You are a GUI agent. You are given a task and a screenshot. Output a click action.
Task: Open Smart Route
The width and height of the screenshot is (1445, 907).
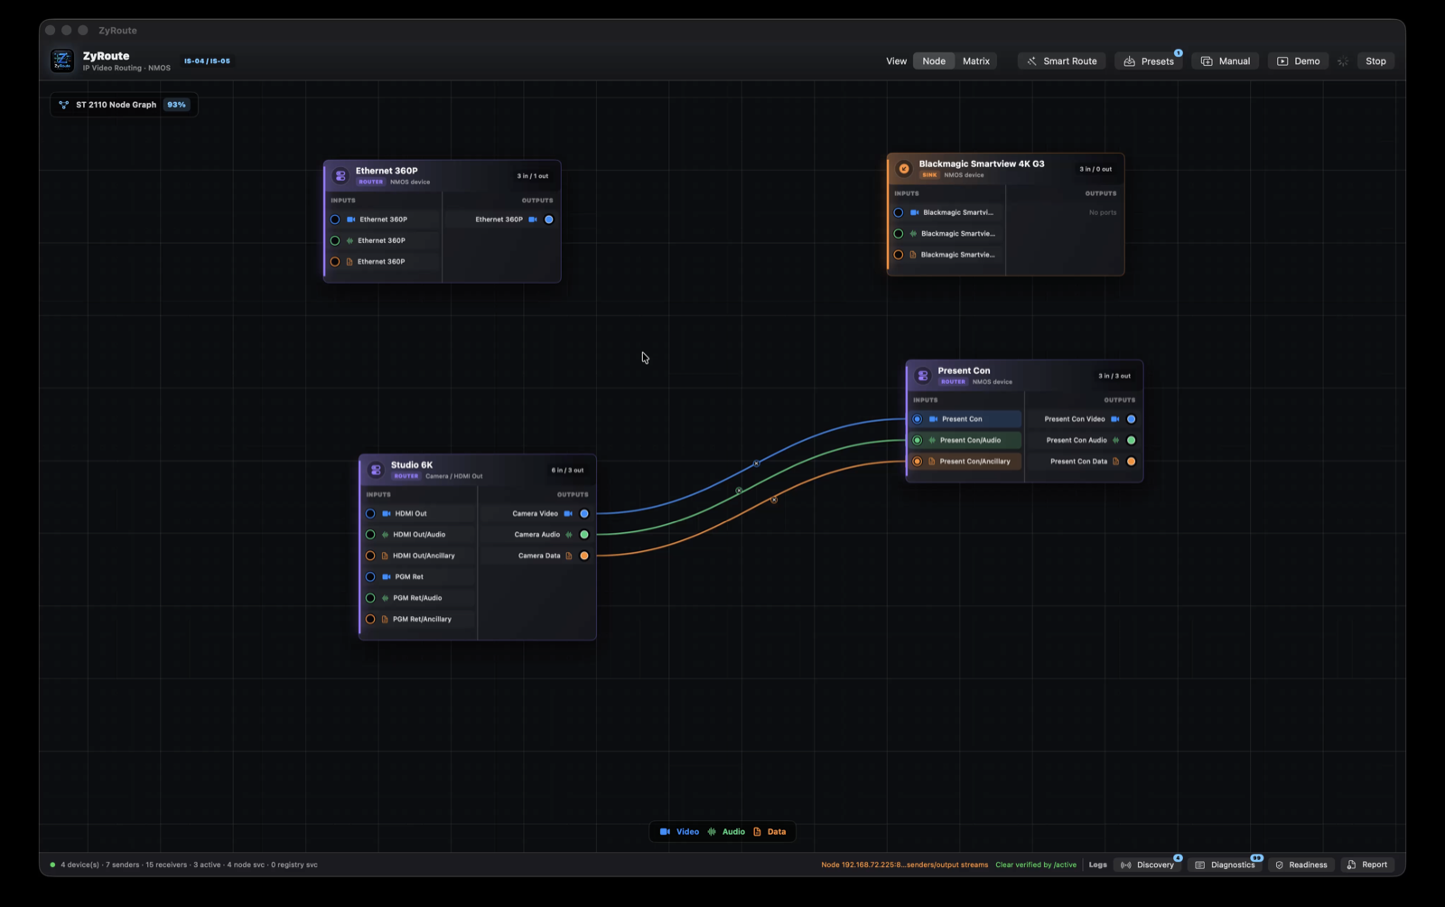(x=1062, y=61)
